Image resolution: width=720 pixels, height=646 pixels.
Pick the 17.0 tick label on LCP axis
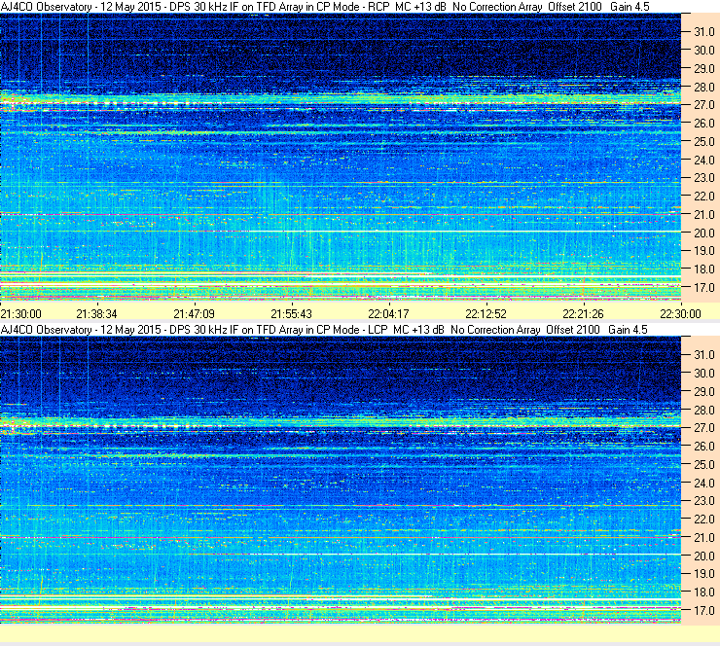[703, 611]
